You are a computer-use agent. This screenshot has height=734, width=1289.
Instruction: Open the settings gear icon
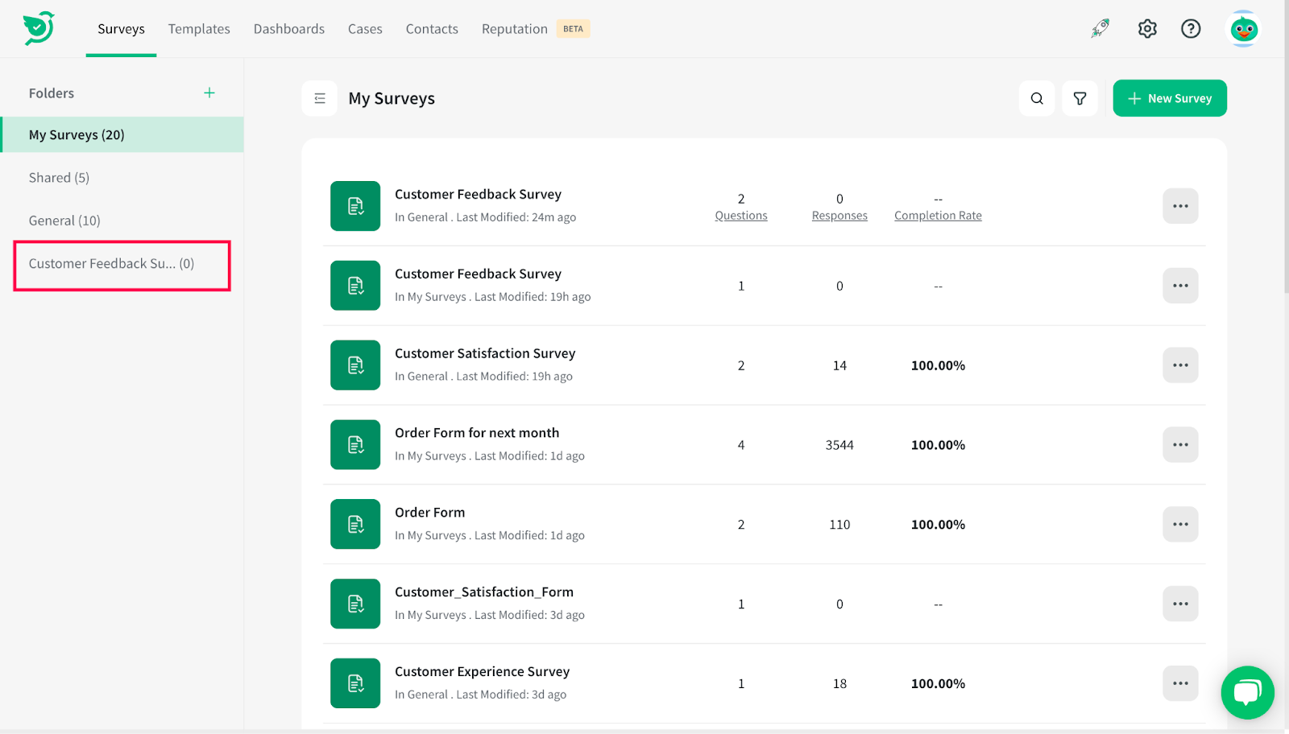coord(1147,29)
